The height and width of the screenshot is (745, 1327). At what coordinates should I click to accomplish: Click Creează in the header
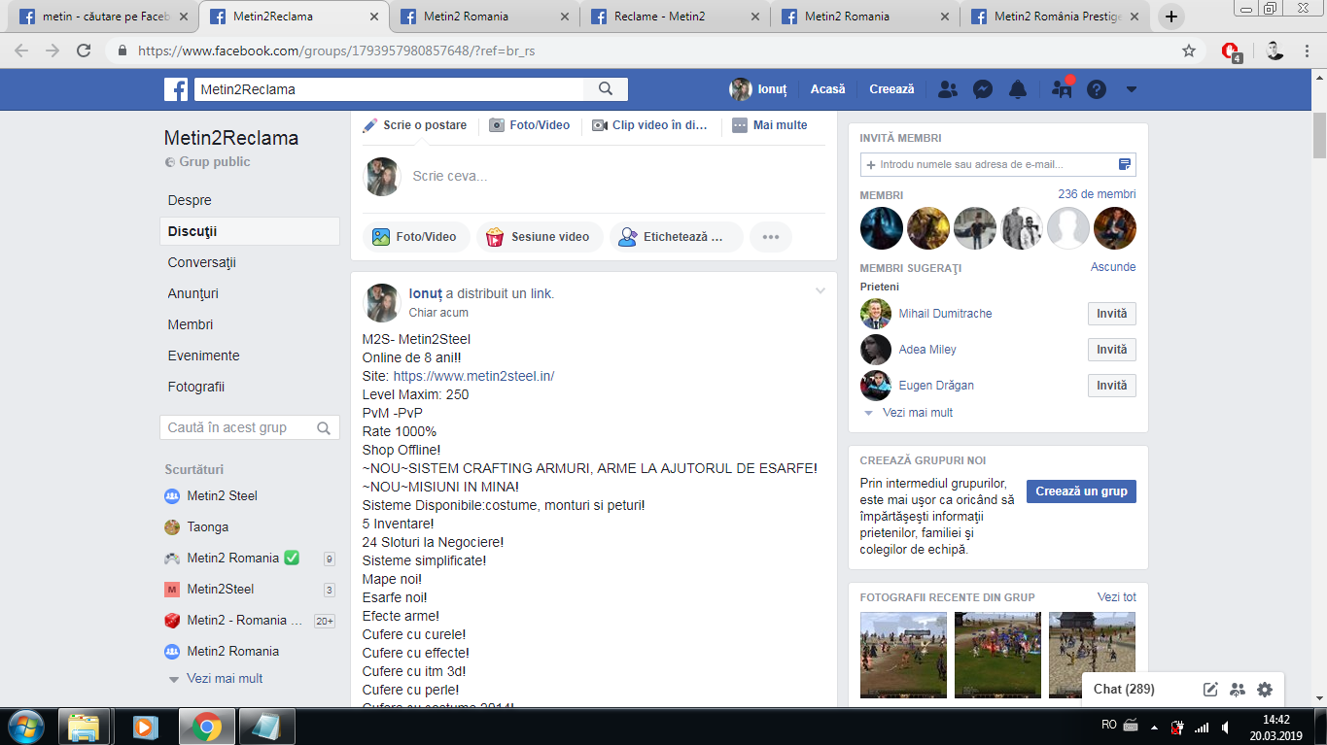[x=891, y=89]
